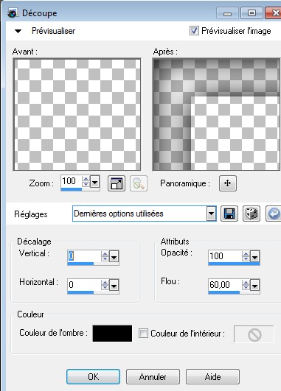The image size is (281, 391).
Task: Open the Horizontal offset dropdown arrow
Action: click(x=114, y=285)
